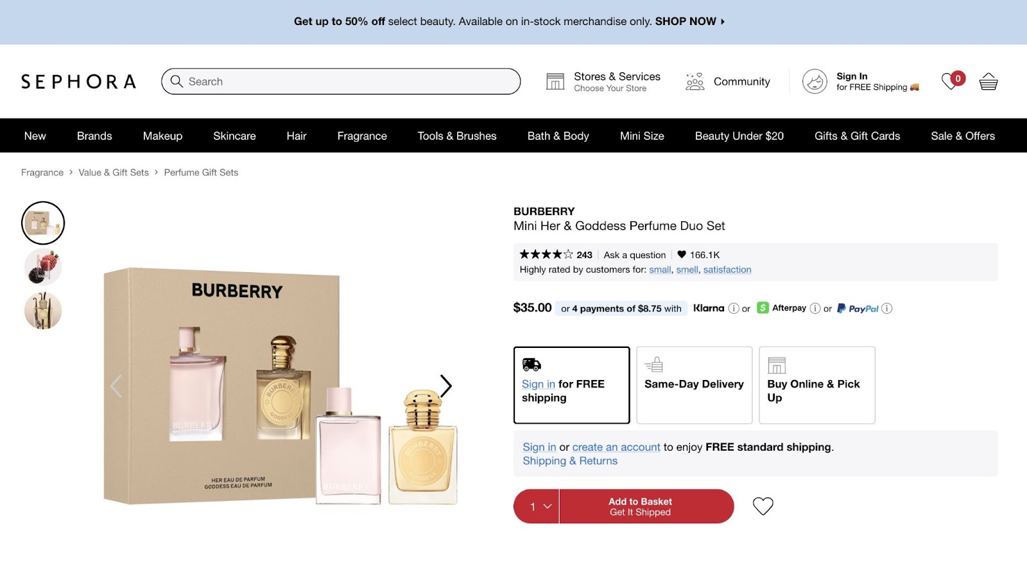Go back with the left carousel chevron
This screenshot has width=1027, height=572.
[116, 386]
